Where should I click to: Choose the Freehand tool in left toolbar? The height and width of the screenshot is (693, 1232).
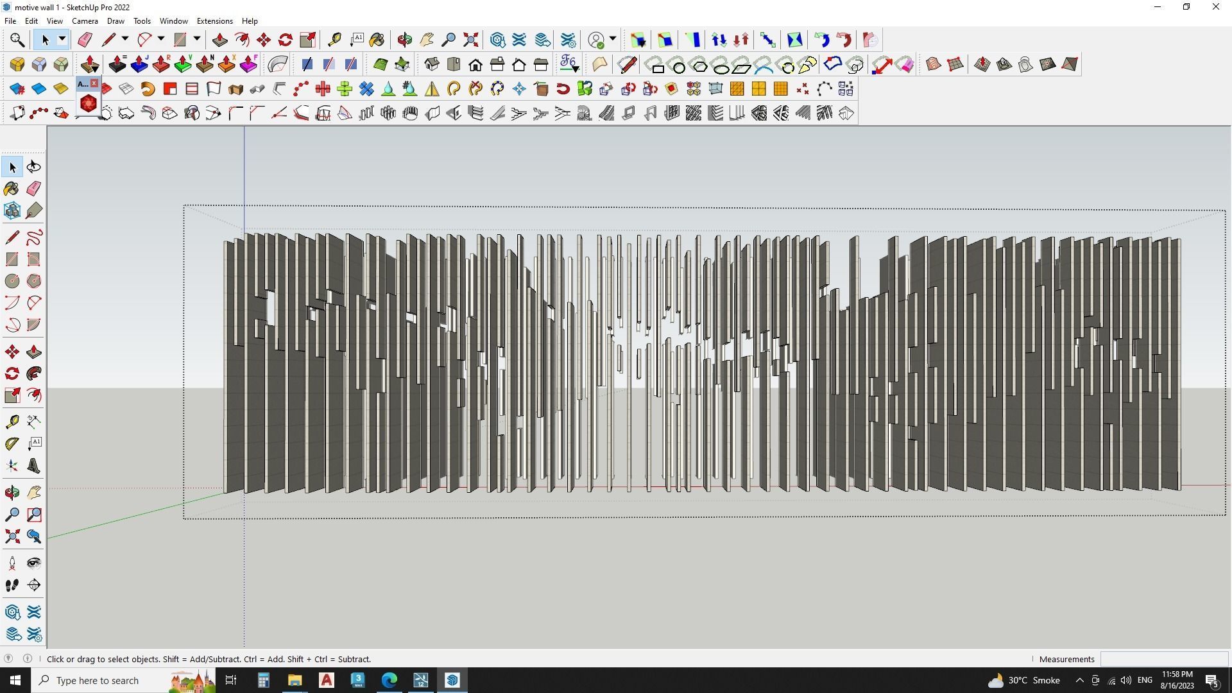(34, 238)
